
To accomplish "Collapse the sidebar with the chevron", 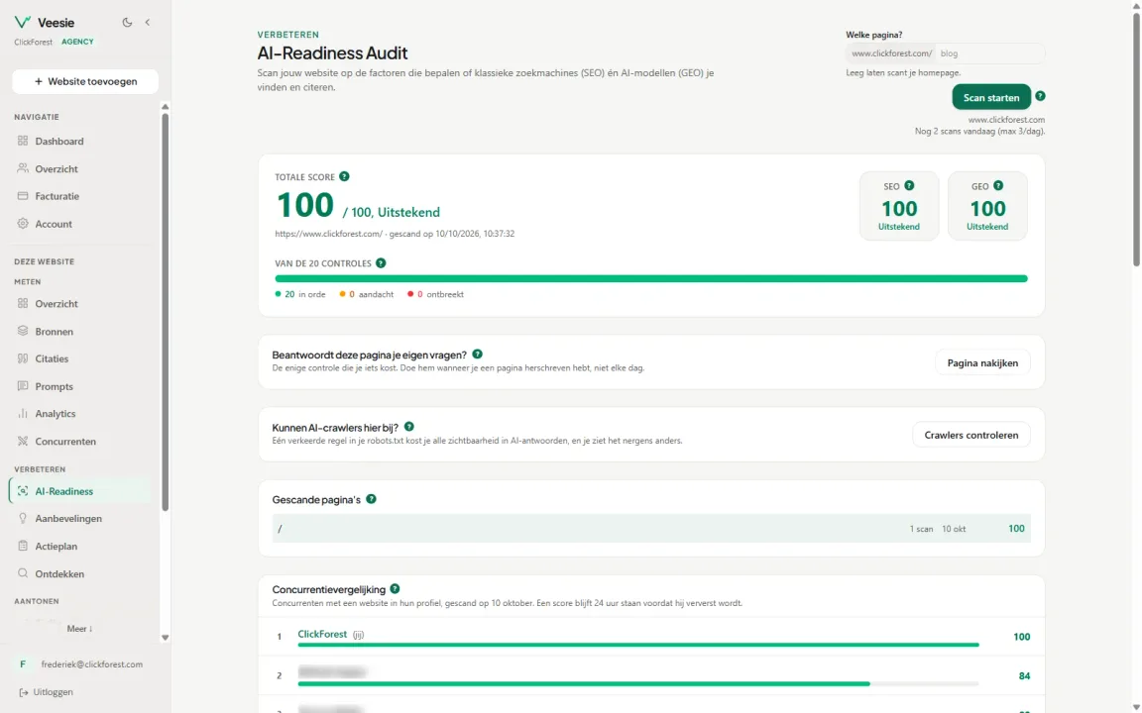I will point(147,23).
